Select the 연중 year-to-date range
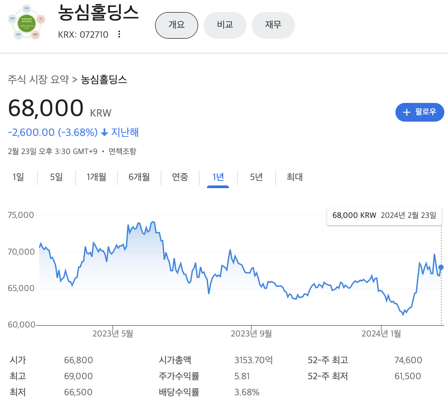The width and height of the screenshot is (448, 403). pos(180,177)
